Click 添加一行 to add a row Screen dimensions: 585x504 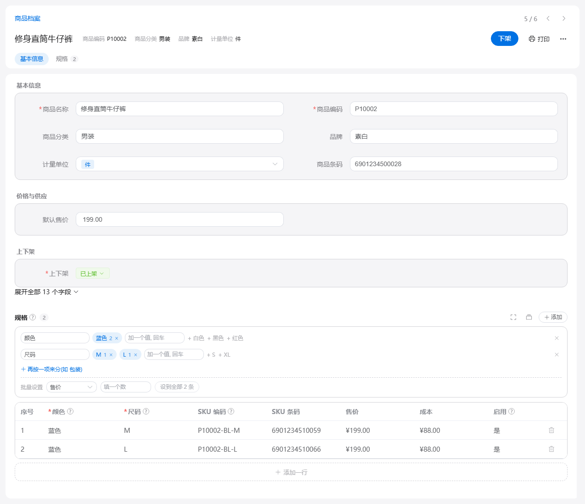[291, 472]
